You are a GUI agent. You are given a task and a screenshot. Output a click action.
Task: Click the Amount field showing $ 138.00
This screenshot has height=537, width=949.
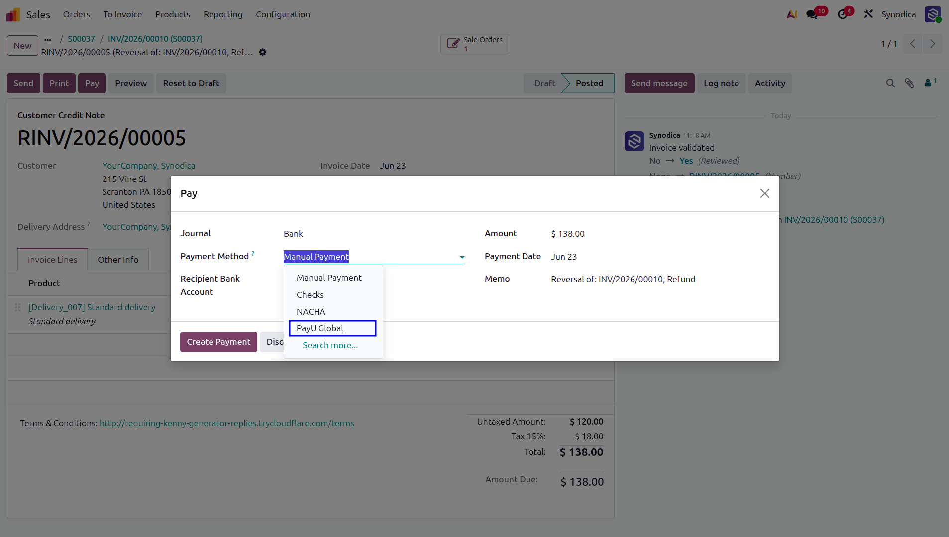click(568, 234)
